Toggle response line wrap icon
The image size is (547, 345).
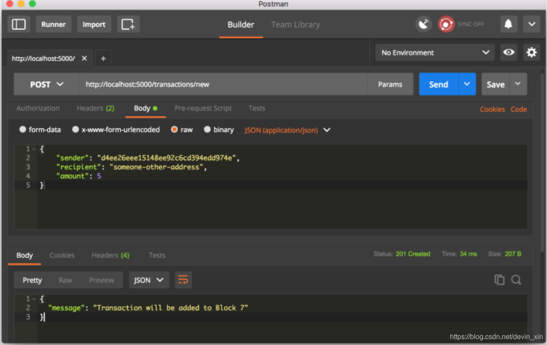(x=183, y=280)
